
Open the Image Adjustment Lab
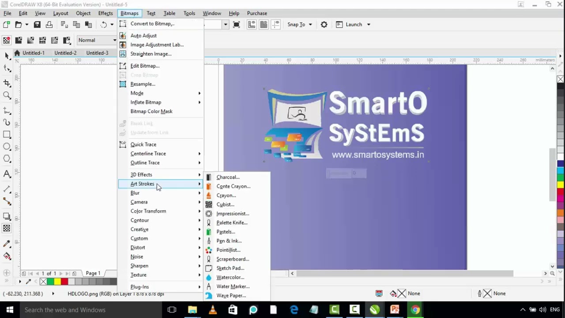coord(161,45)
